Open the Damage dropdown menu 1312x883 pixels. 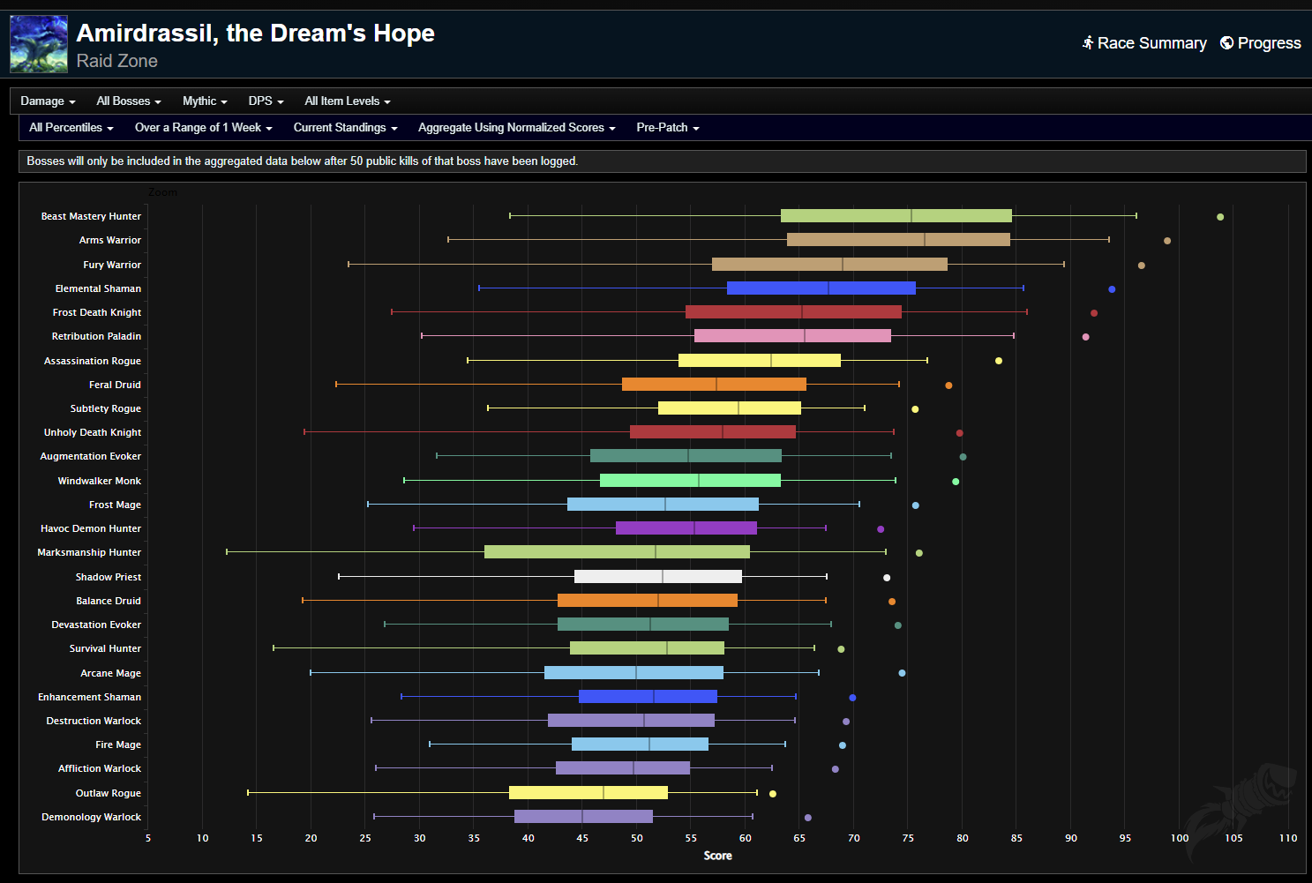click(48, 101)
